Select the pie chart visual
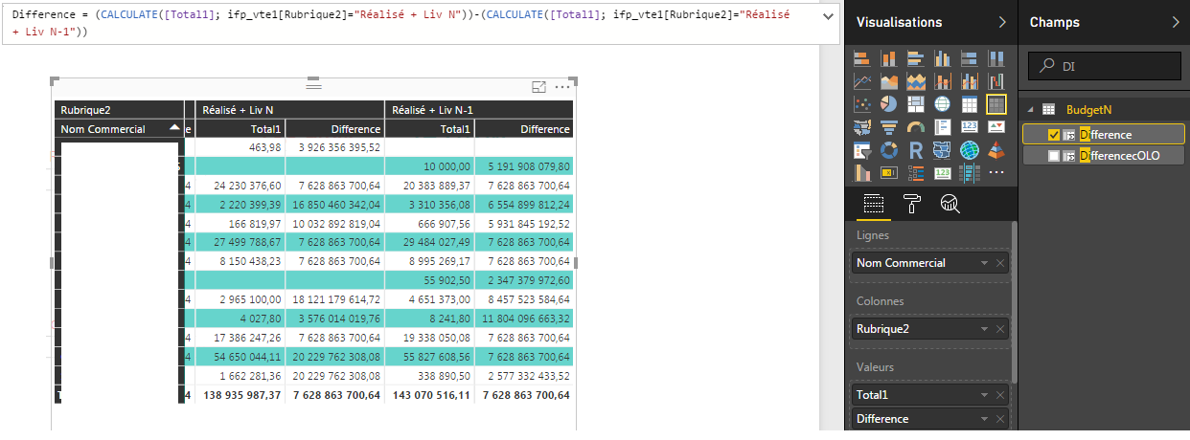 coord(888,103)
